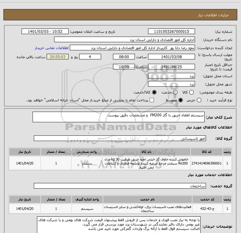Click the goods name cell with fm200 cylinder

tap(146, 163)
